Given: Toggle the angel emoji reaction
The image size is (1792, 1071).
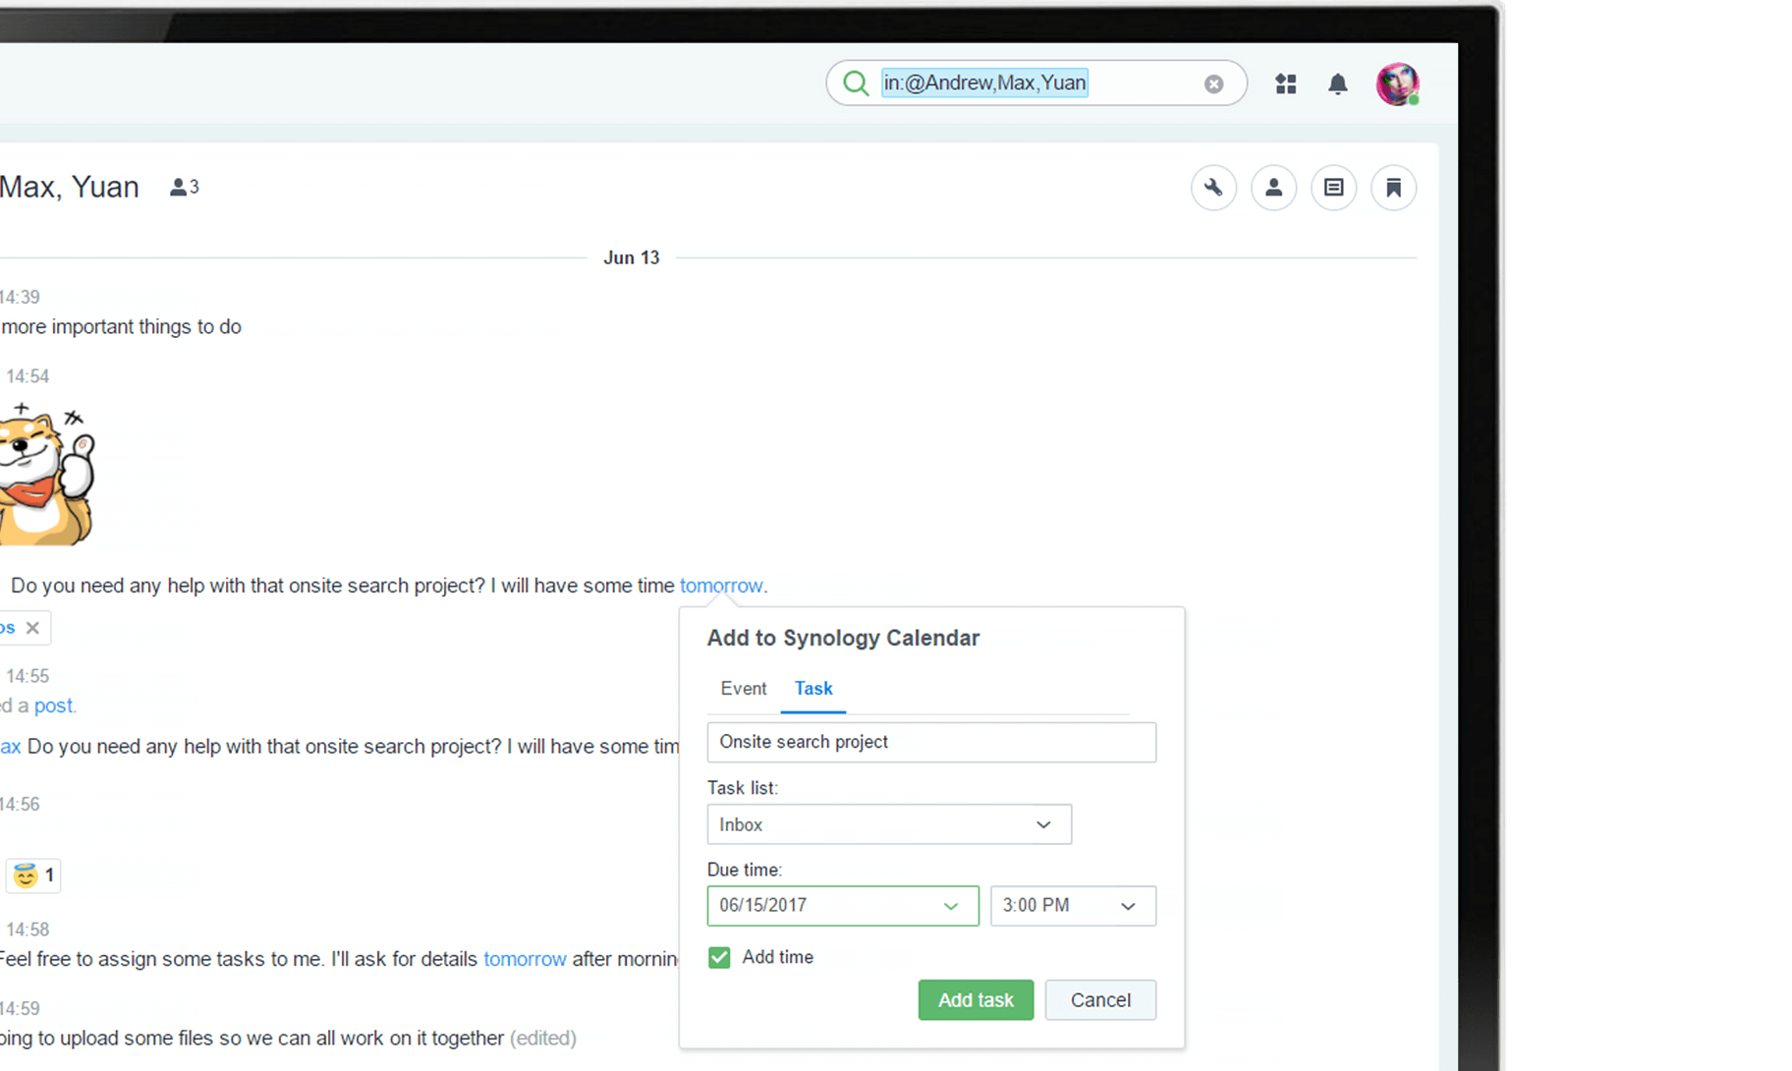Looking at the screenshot, I should tap(32, 875).
